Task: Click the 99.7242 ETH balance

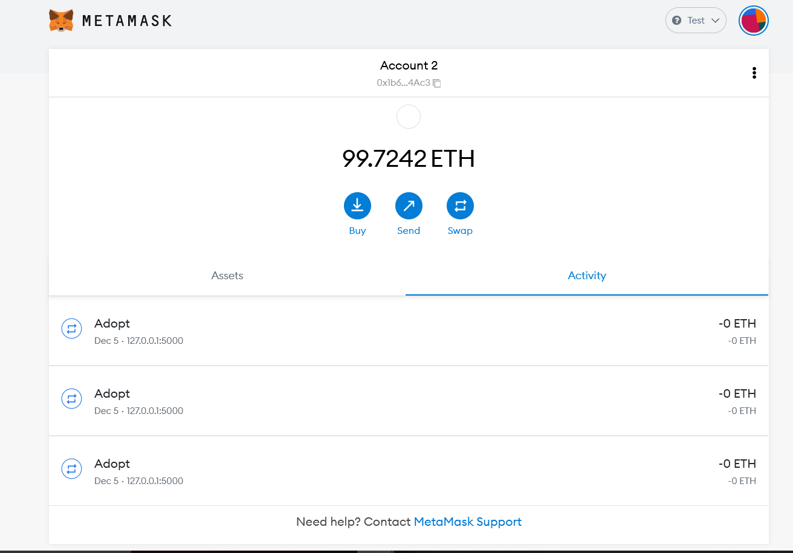Action: (409, 159)
